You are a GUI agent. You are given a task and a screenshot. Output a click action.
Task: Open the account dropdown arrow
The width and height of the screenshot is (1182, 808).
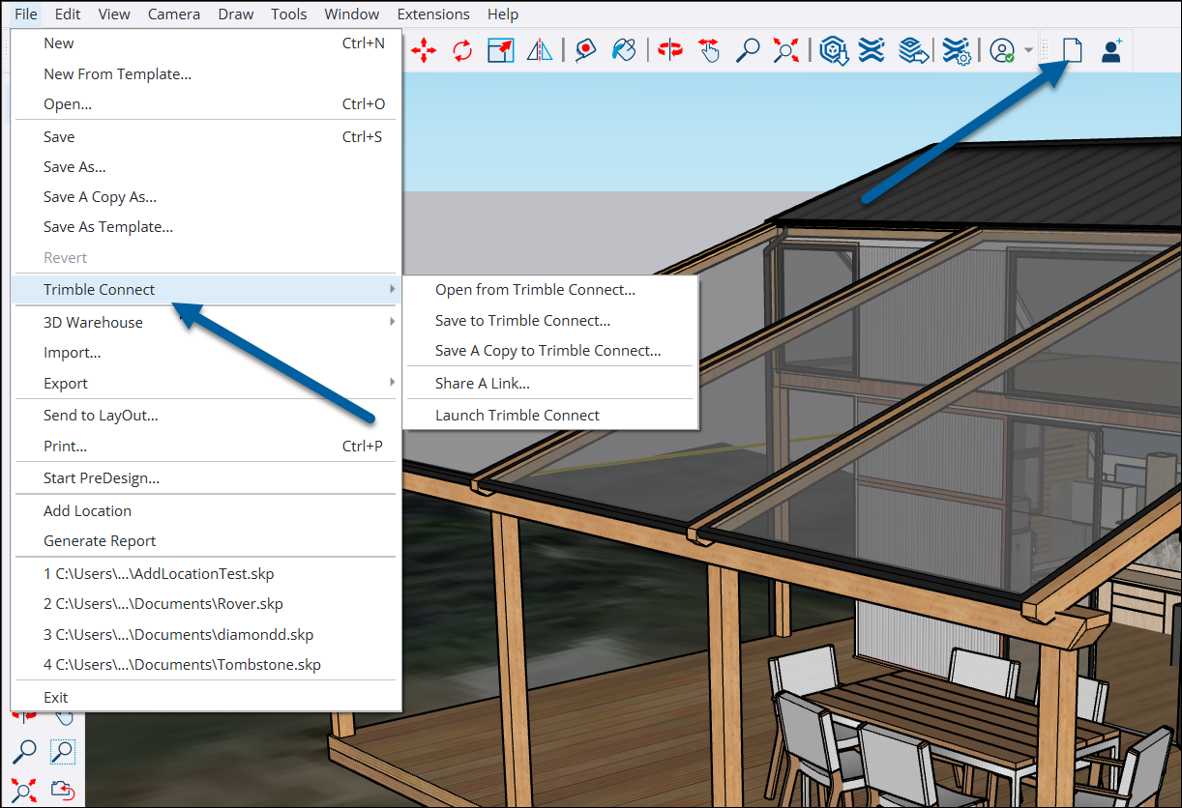pyautogui.click(x=1028, y=51)
